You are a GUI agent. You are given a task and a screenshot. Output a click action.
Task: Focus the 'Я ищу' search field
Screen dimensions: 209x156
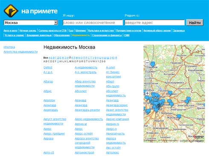click(93, 23)
